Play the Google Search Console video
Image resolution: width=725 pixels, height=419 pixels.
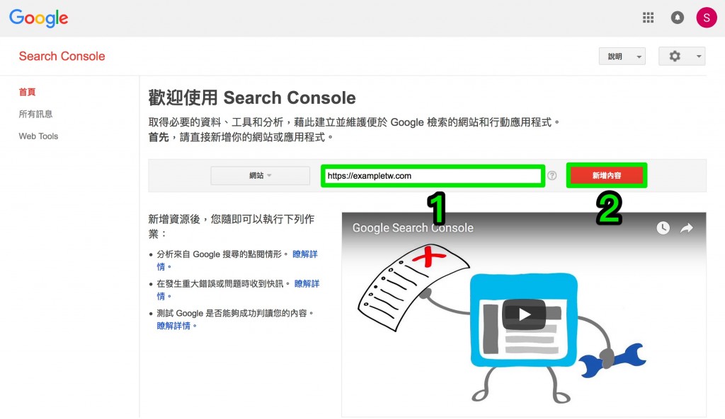pyautogui.click(x=524, y=314)
